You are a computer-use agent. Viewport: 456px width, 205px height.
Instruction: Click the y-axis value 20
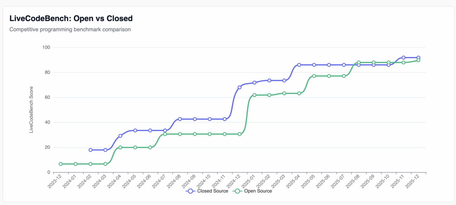click(47, 147)
